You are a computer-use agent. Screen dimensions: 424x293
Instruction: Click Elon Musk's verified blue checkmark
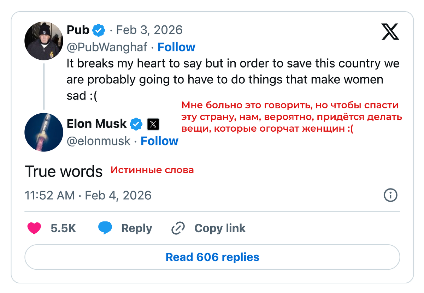coord(136,124)
